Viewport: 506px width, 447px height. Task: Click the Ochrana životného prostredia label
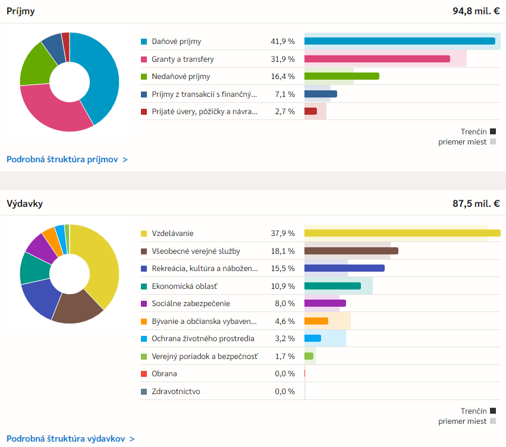(x=203, y=339)
